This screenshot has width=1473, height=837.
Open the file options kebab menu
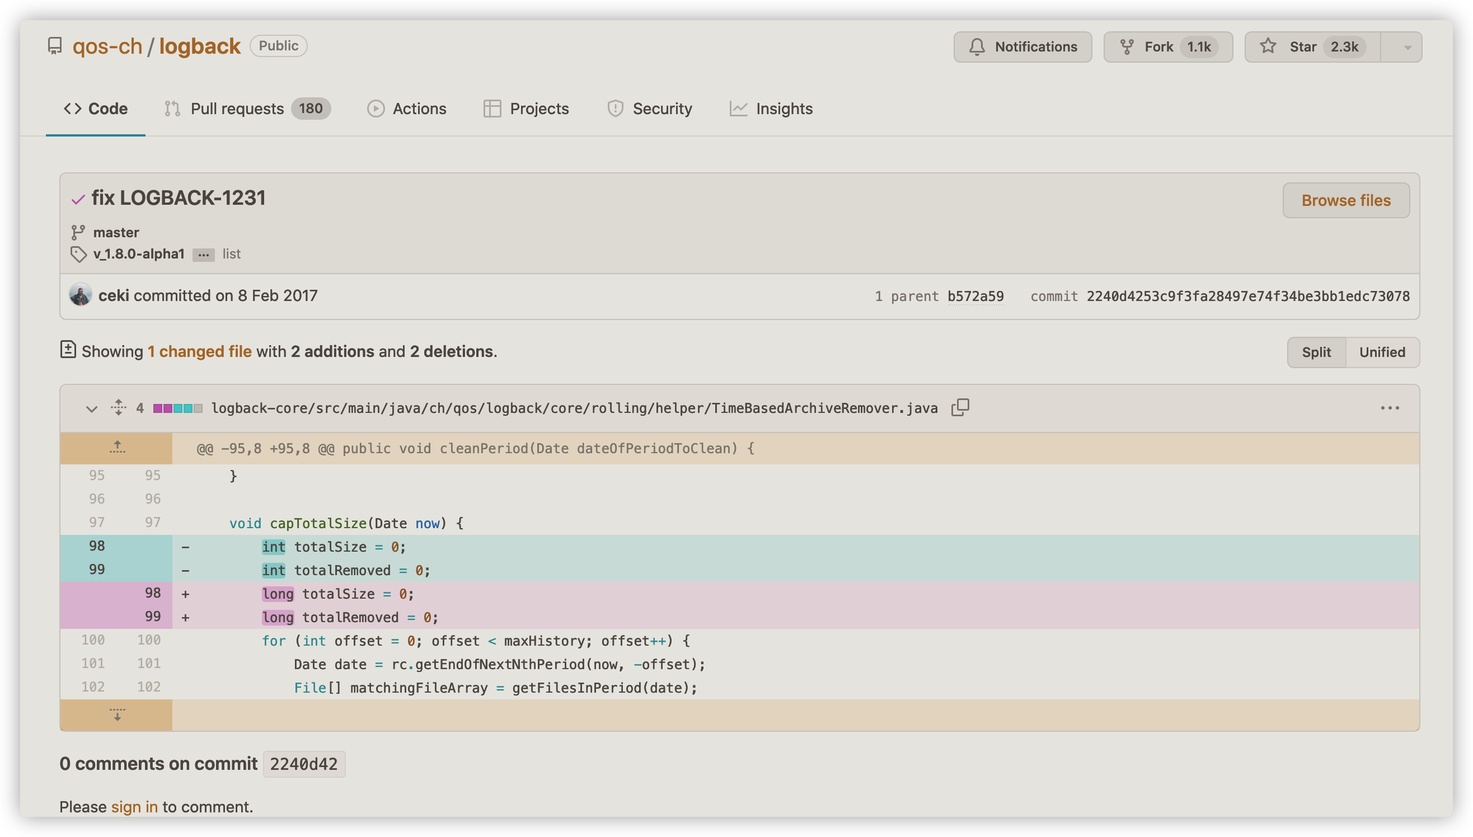[x=1391, y=407]
